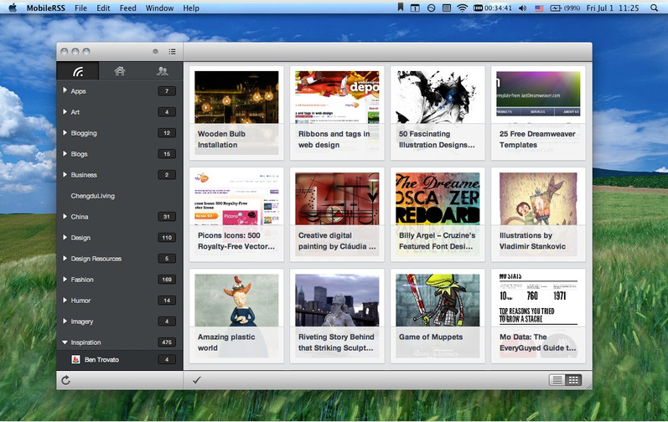Open Spotlight search magnifier
The height and width of the screenshot is (422, 668).
pos(654,8)
